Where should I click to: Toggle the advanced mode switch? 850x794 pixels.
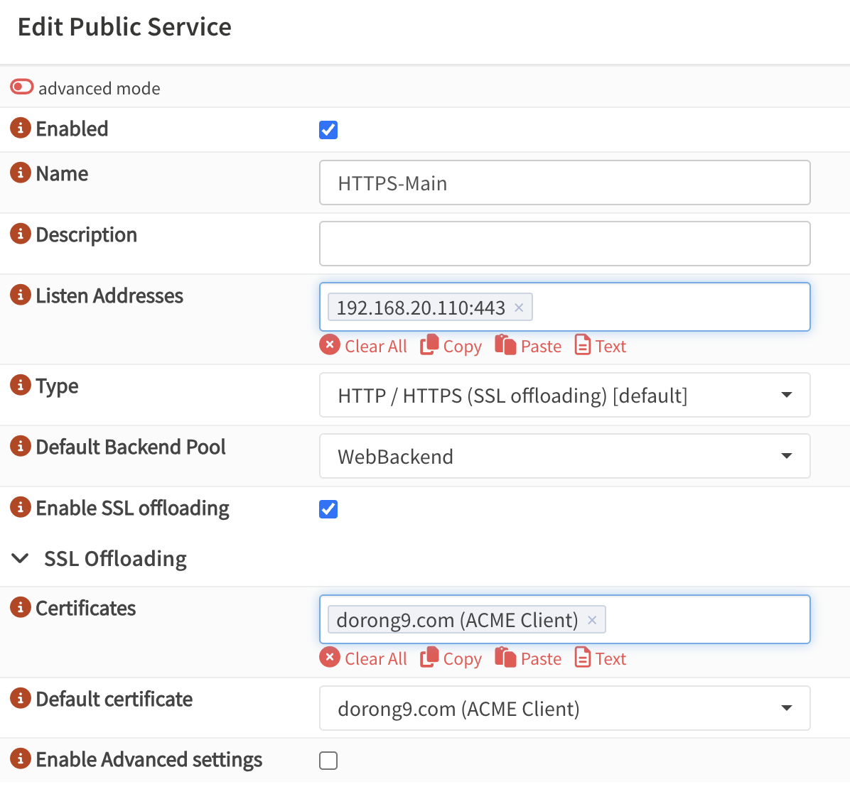pos(22,87)
